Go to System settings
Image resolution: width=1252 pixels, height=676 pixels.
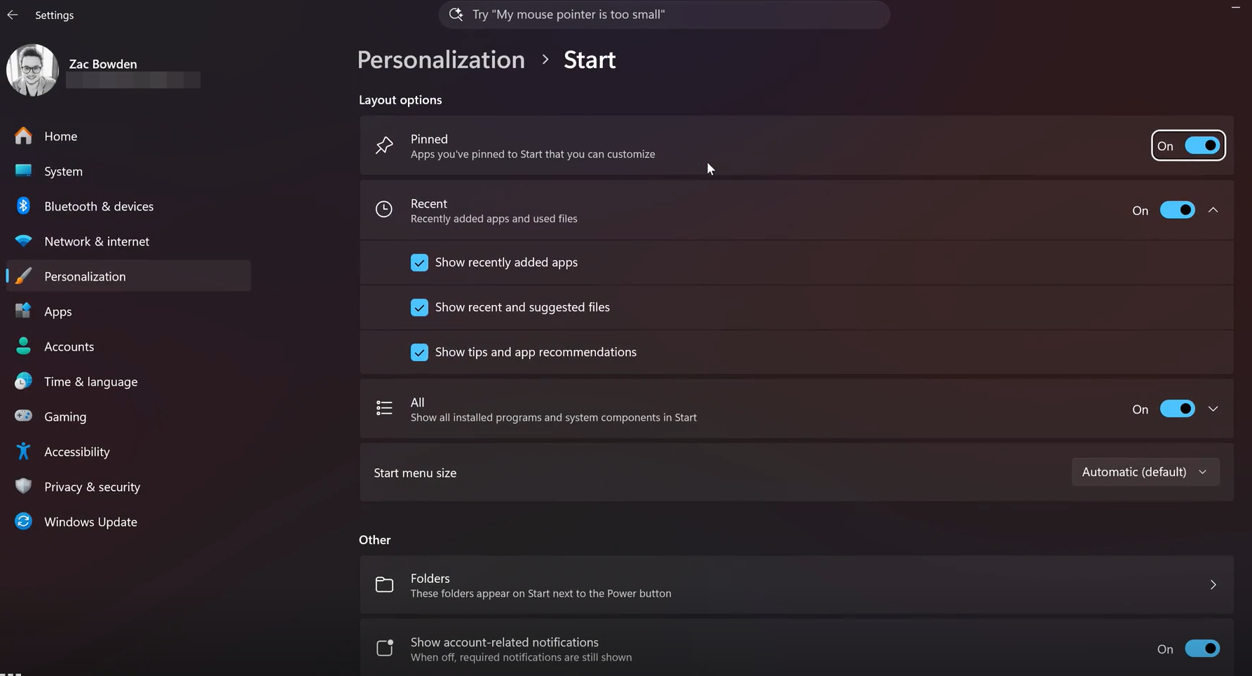(x=128, y=170)
